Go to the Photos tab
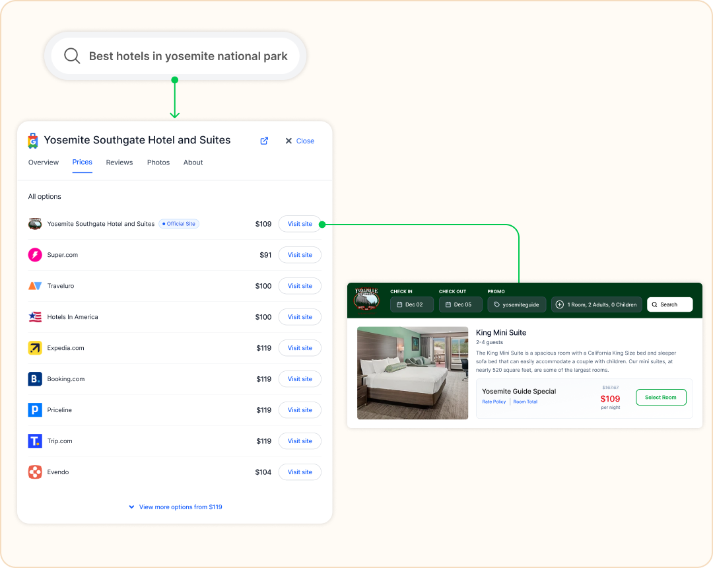 point(158,162)
